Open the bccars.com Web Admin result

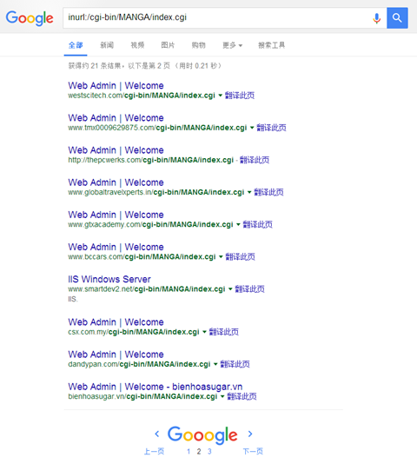point(116,247)
